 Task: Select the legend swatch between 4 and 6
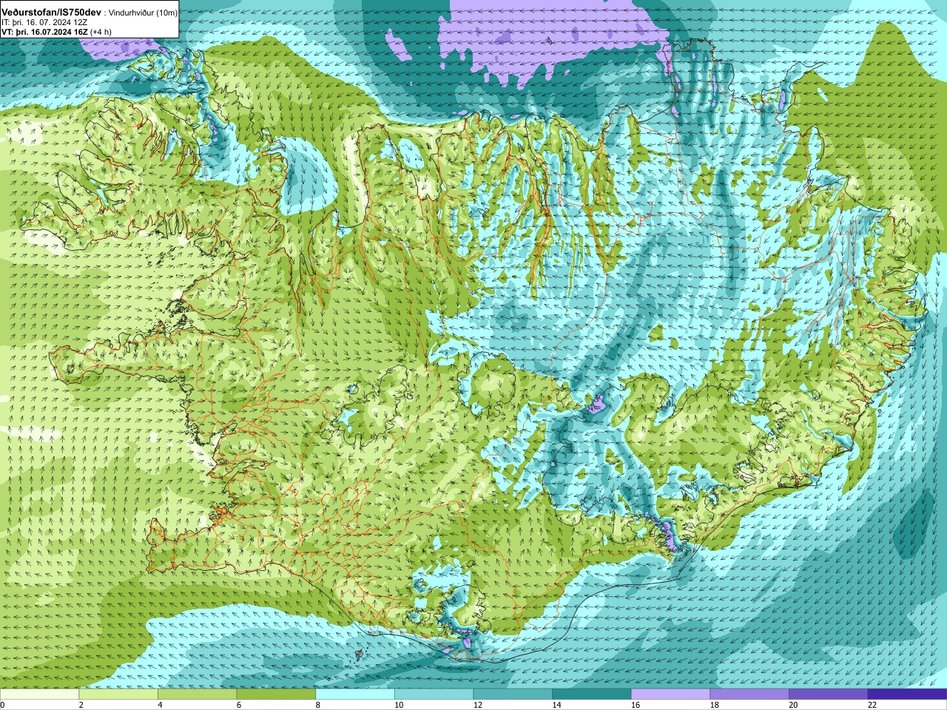point(197,694)
